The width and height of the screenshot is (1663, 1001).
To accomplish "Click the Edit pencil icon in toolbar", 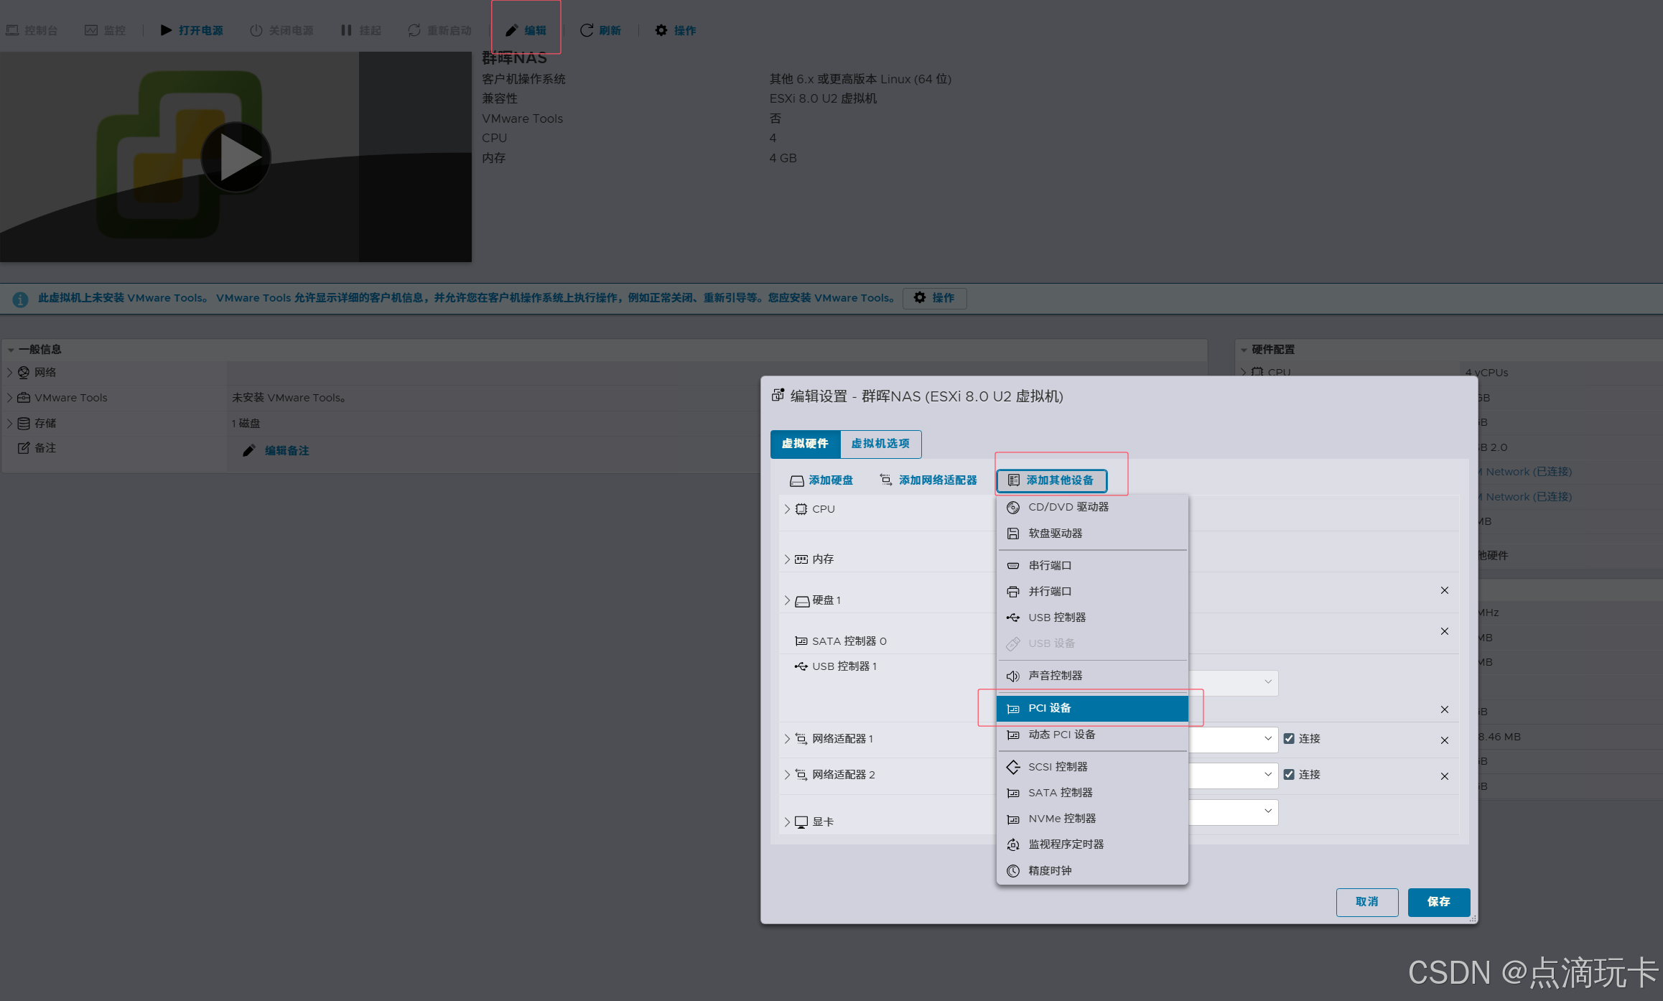I will pyautogui.click(x=511, y=30).
